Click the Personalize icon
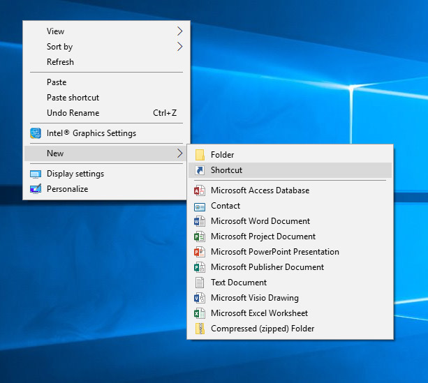Image resolution: width=428 pixels, height=383 pixels. coord(36,189)
